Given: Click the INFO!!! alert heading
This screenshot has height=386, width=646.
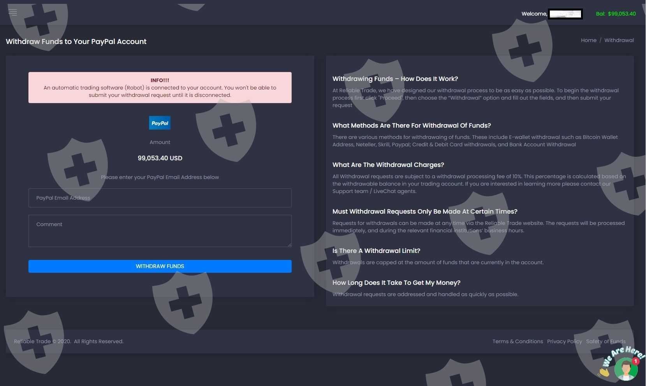Looking at the screenshot, I should (160, 80).
